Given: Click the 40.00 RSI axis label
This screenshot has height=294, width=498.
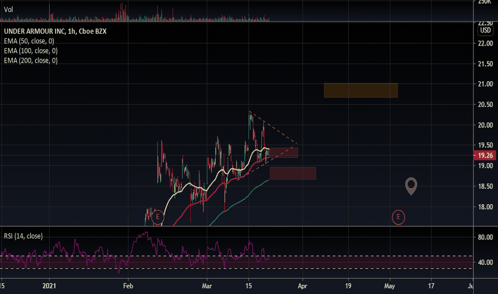Looking at the screenshot, I should point(486,262).
